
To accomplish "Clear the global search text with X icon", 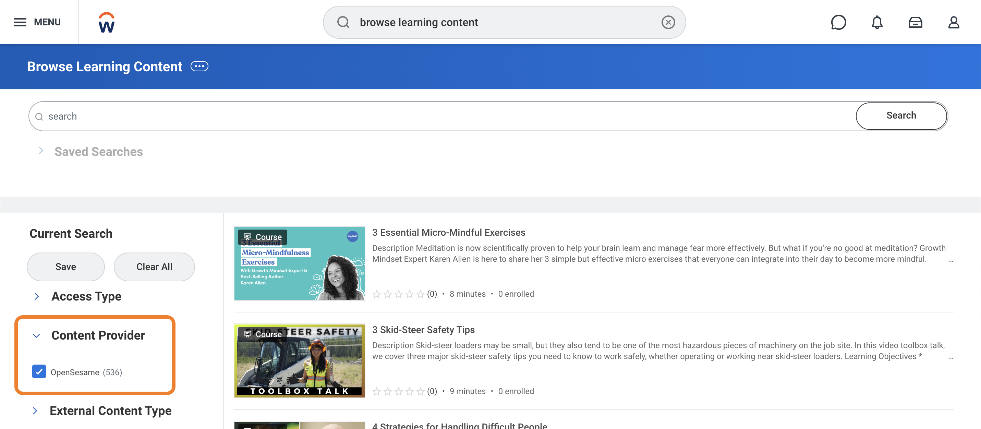I will coord(668,22).
